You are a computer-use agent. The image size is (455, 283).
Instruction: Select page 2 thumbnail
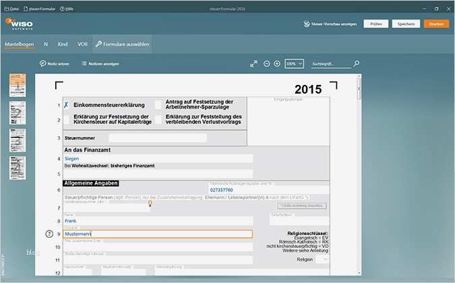click(x=18, y=113)
